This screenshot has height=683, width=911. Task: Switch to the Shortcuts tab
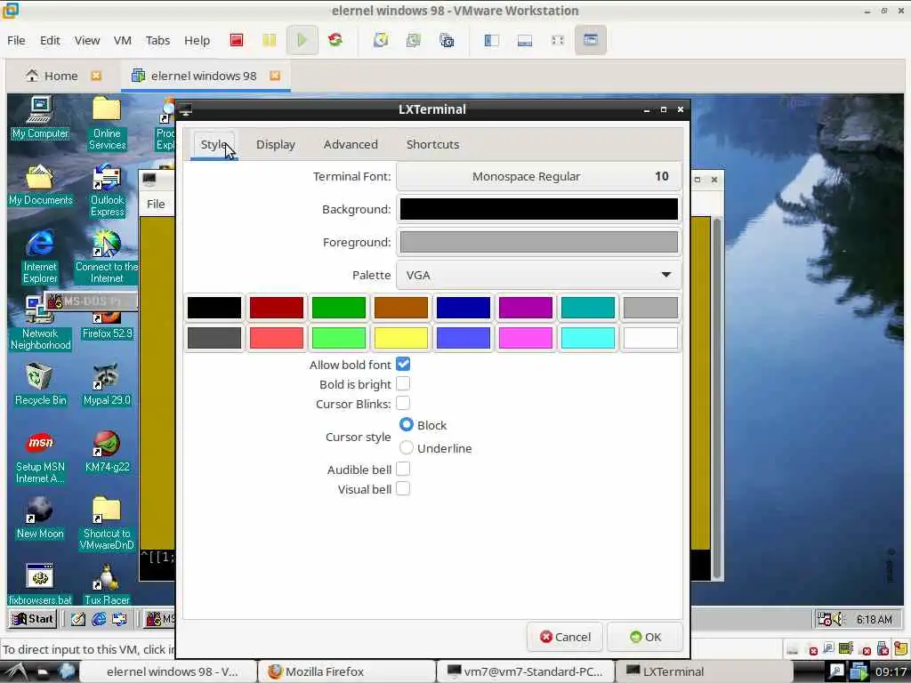432,144
